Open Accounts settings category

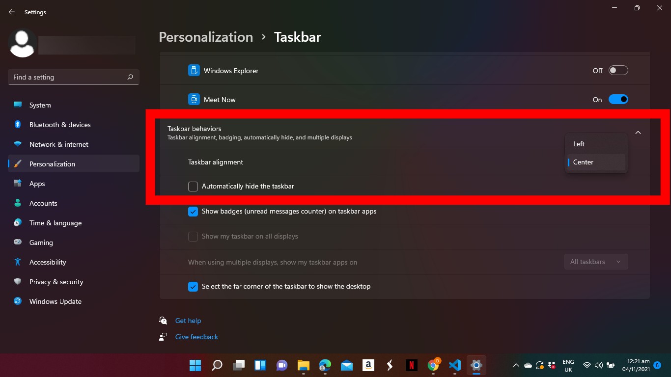coord(74,203)
